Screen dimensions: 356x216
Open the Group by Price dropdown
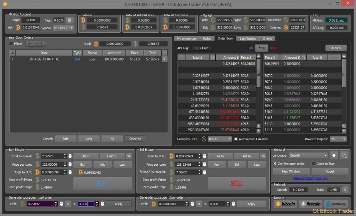(220, 139)
